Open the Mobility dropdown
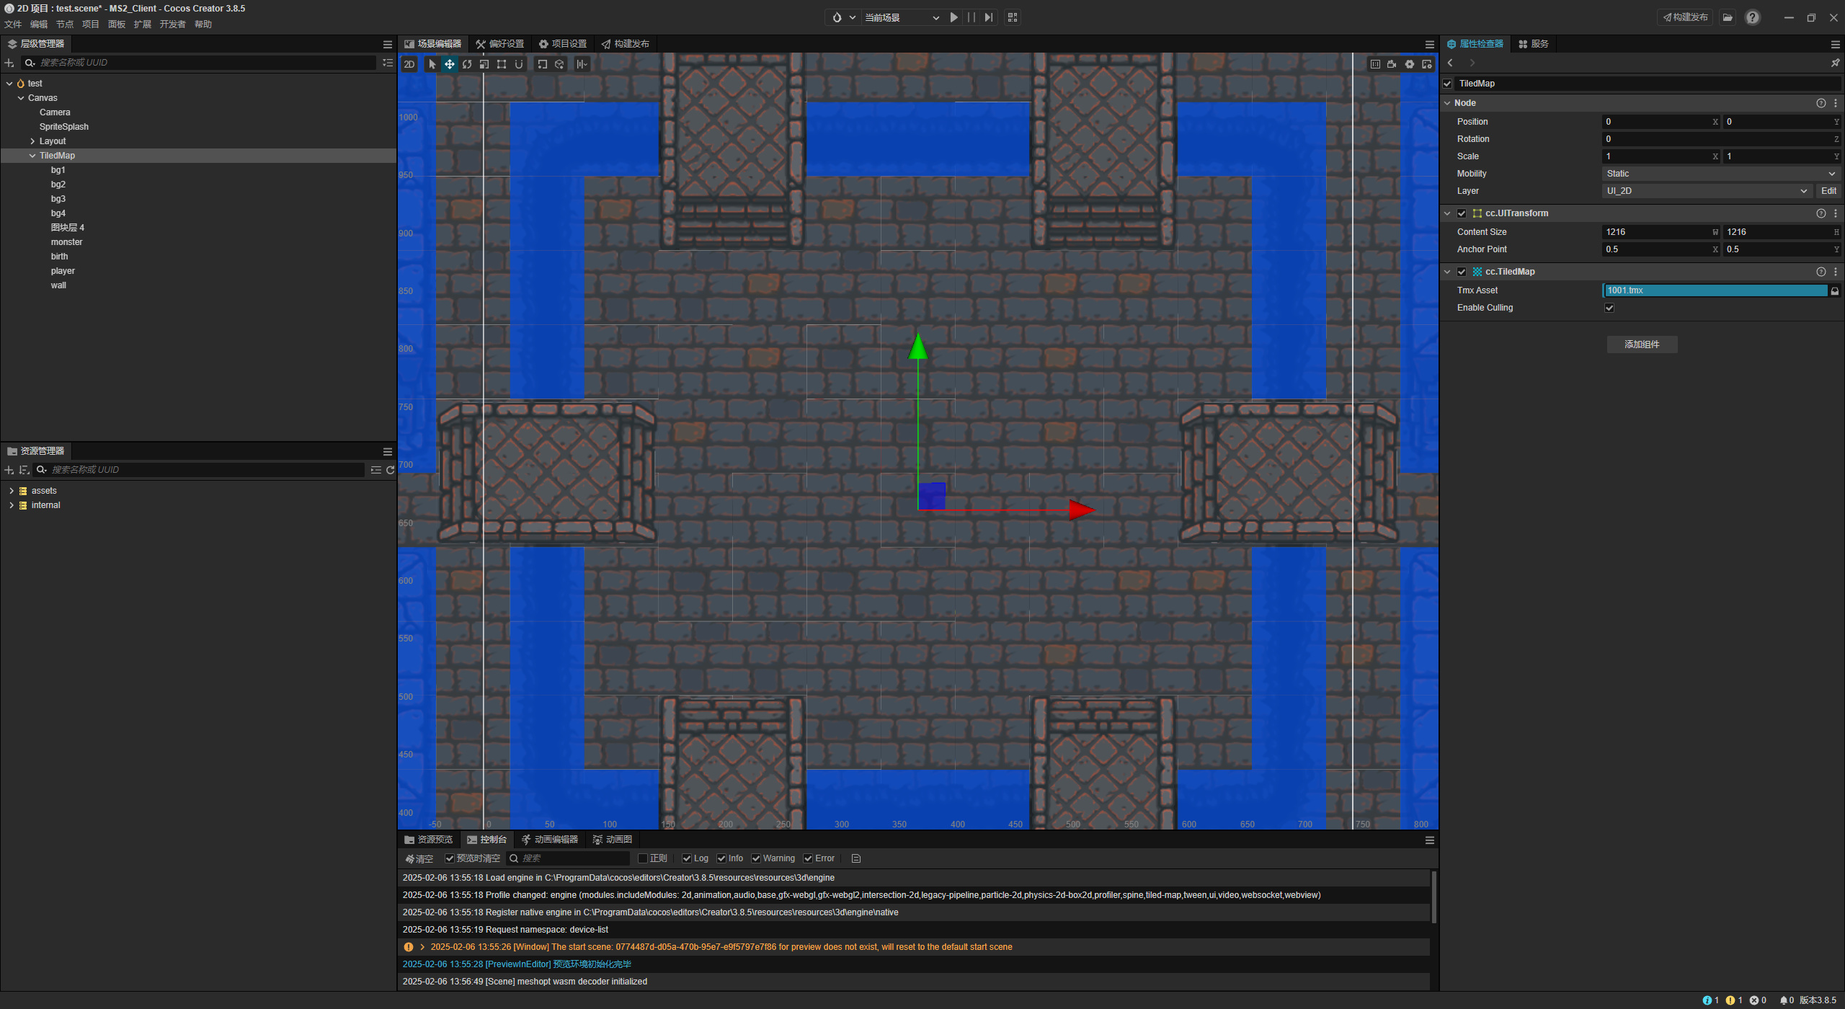The width and height of the screenshot is (1845, 1009). [x=1720, y=174]
